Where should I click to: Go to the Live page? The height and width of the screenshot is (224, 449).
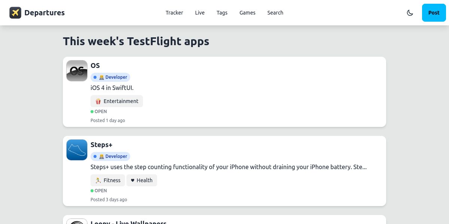pyautogui.click(x=200, y=13)
